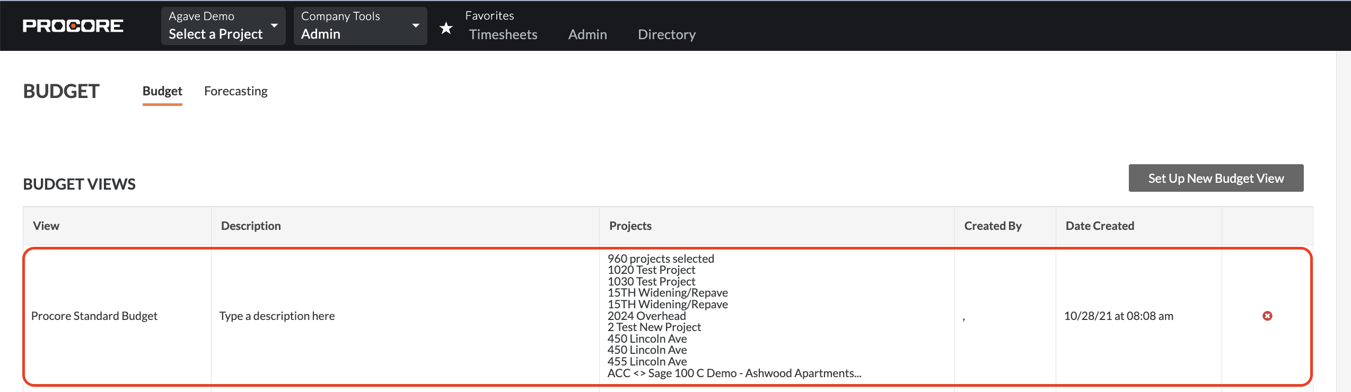The width and height of the screenshot is (1351, 392).
Task: Go to the Admin favorite link
Action: click(x=587, y=34)
